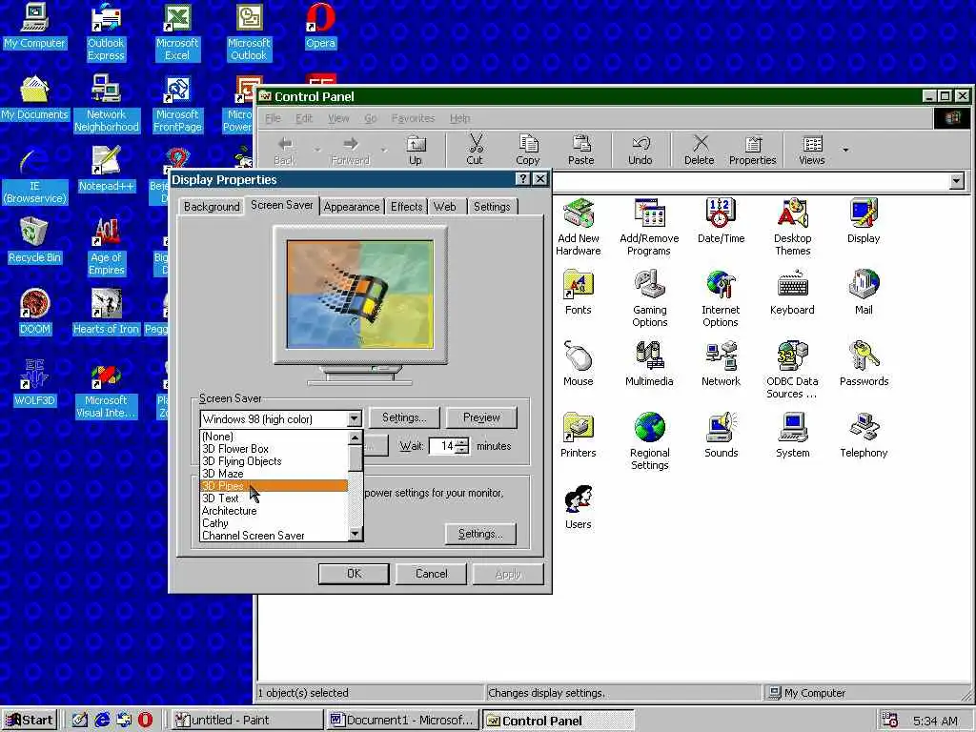The image size is (976, 732).
Task: Open the View menu in Control Panel
Action: [338, 118]
